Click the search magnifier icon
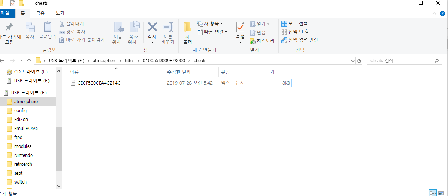 coord(436,61)
